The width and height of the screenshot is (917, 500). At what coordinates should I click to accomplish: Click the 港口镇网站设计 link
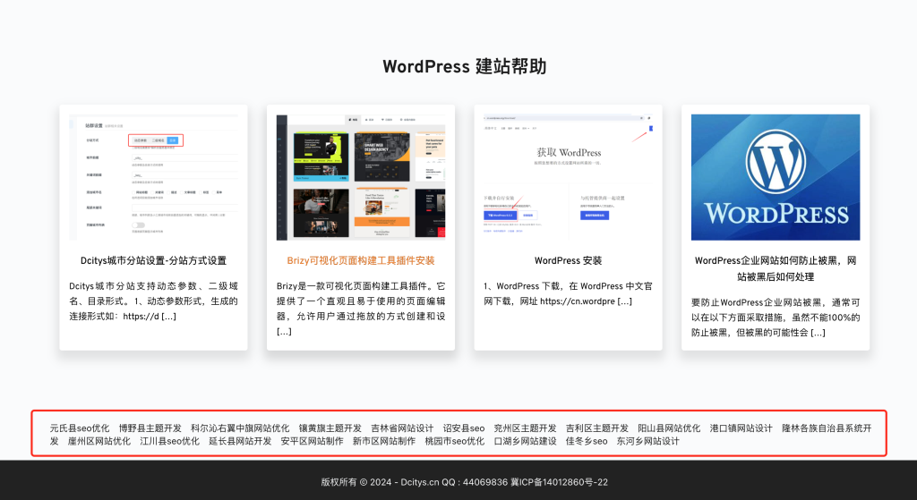point(741,428)
